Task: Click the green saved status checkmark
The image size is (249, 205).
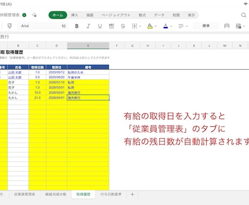Action: (x=24, y=15)
